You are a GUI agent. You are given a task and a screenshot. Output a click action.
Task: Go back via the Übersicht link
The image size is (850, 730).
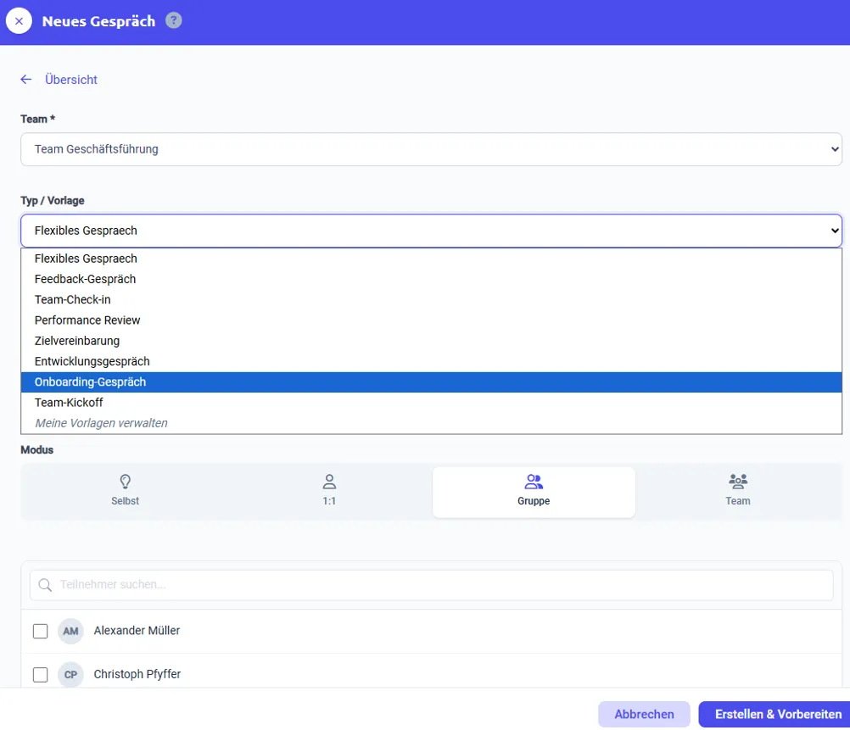(71, 80)
